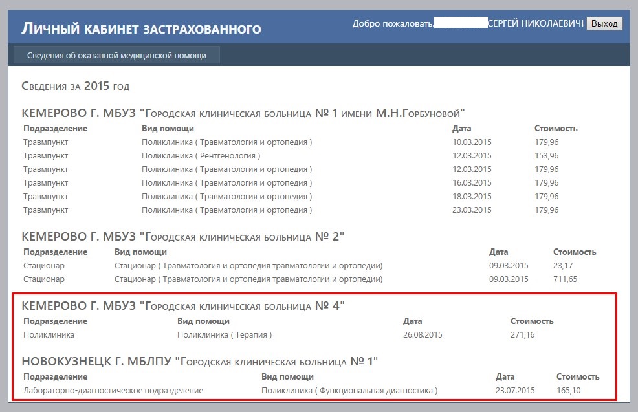638x412 pixels.
Task: Click date 18.03.2015 in Травмпункт row
Action: (x=472, y=197)
